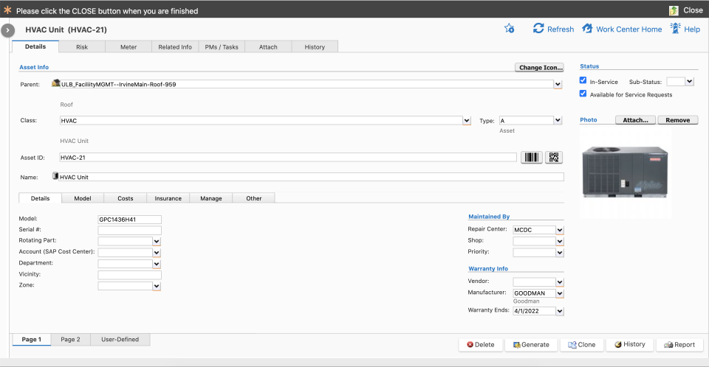Uncheck the In-Service checkbox
The height and width of the screenshot is (367, 709).
tap(583, 81)
